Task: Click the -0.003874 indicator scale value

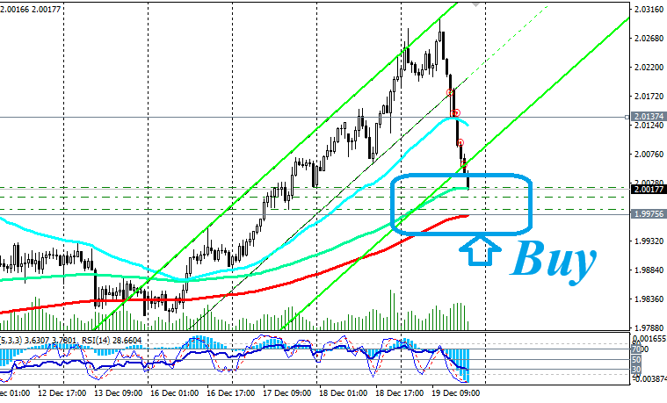Action: tap(649, 378)
